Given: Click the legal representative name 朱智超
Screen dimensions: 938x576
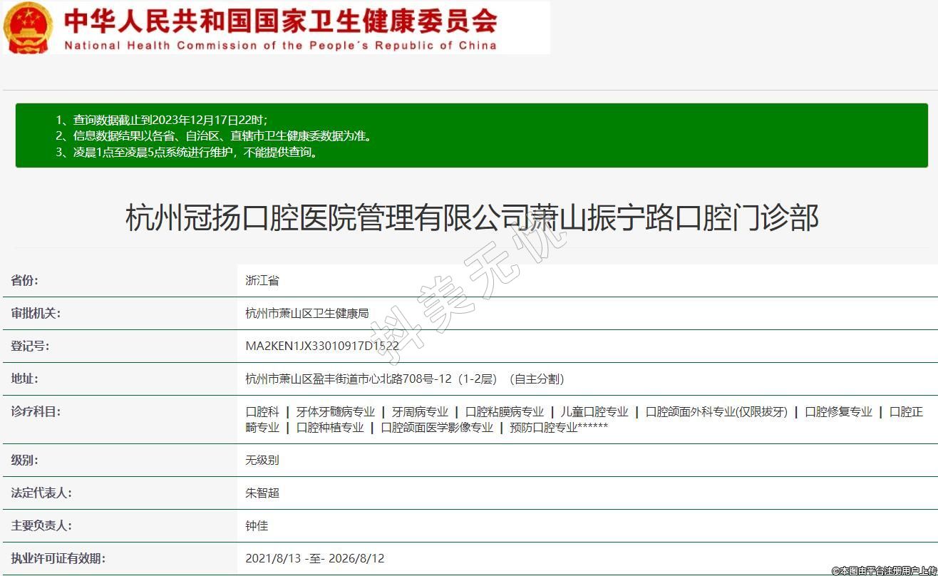Looking at the screenshot, I should click(x=262, y=493).
